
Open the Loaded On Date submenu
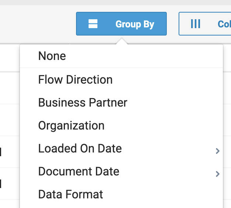point(121,148)
